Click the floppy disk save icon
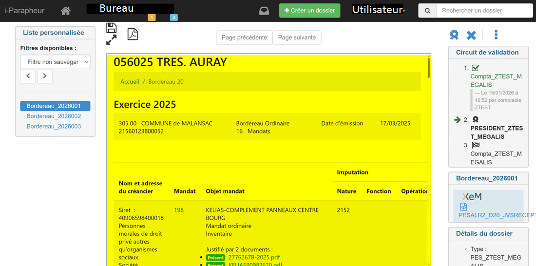The image size is (536, 266). click(111, 28)
